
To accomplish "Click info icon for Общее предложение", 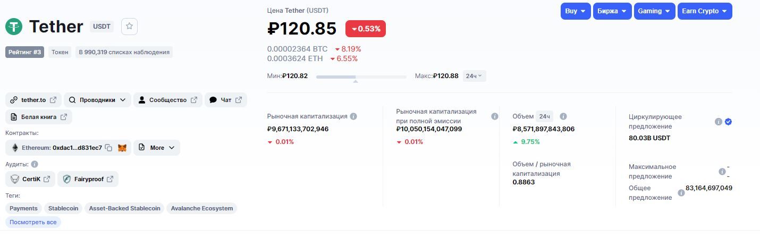I will tap(681, 193).
